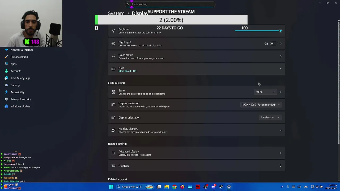
Task: Click the Windows Update sync icon
Action: [x=6, y=106]
